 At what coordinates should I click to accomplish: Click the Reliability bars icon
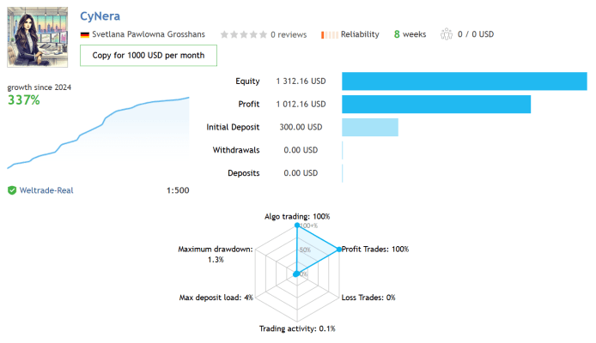330,35
